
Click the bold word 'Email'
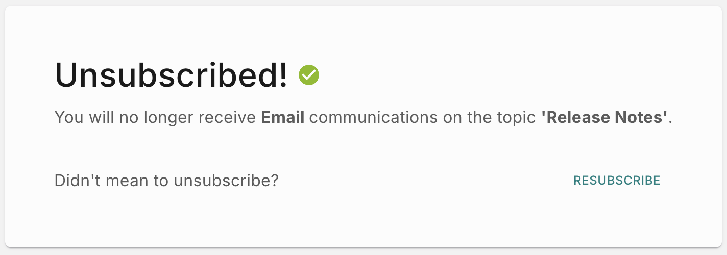[x=282, y=118]
